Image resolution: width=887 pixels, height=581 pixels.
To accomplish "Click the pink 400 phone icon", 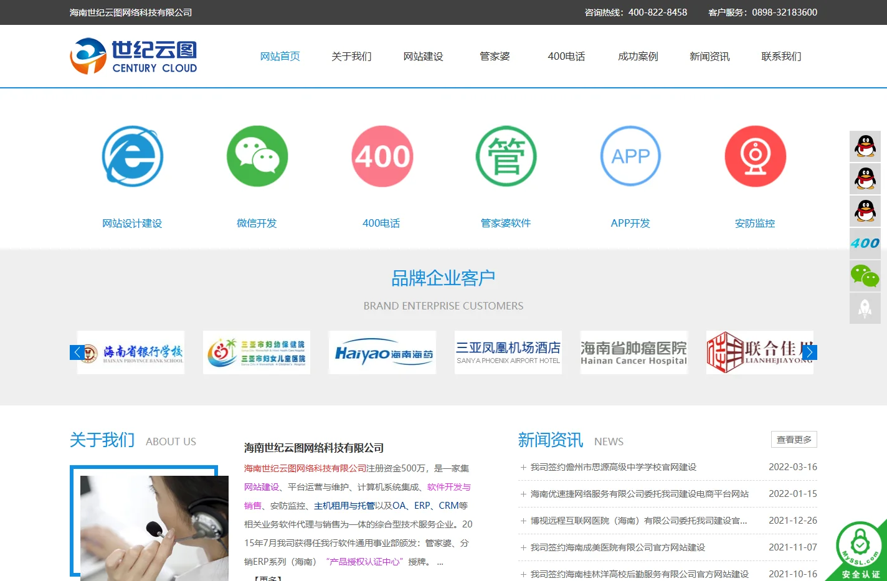I will click(x=381, y=156).
